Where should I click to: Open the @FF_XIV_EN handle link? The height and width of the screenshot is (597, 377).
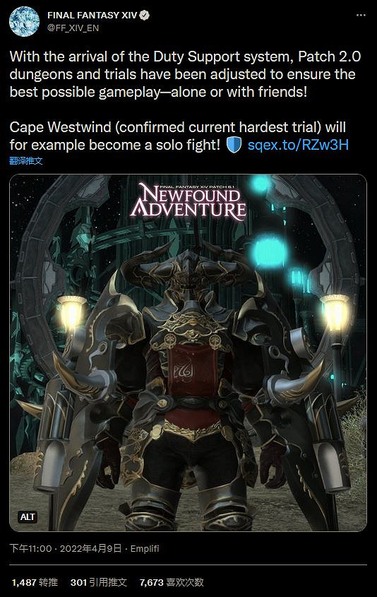(x=73, y=28)
